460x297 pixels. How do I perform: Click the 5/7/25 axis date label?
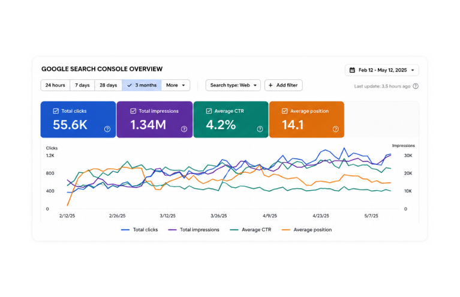tap(371, 216)
